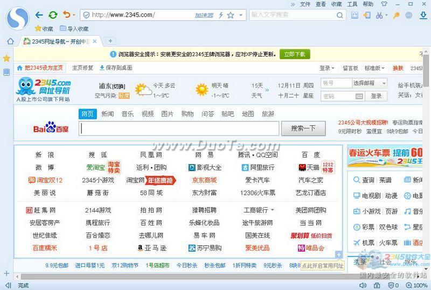Bookmark page with address bar star
Screen dimensions: 431x290
[231, 15]
